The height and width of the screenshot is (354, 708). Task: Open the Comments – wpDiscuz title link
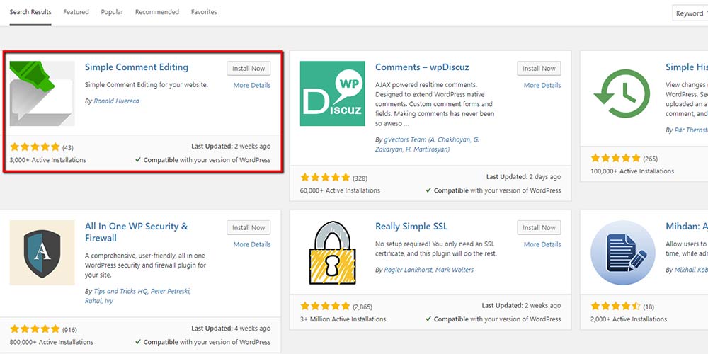pyautogui.click(x=422, y=67)
